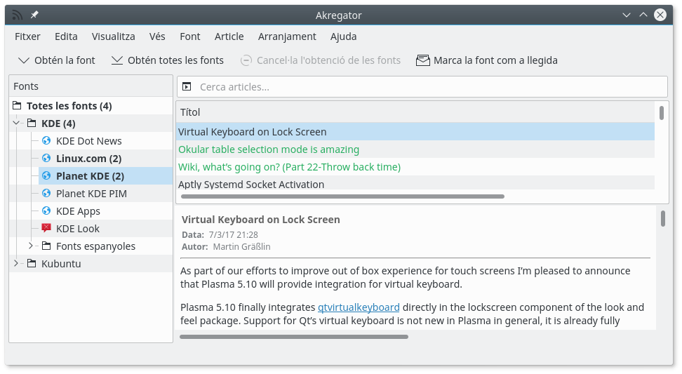Viewport: 682px width, 374px height.
Task: Expand the Kubuntu folder
Action: coord(16,264)
